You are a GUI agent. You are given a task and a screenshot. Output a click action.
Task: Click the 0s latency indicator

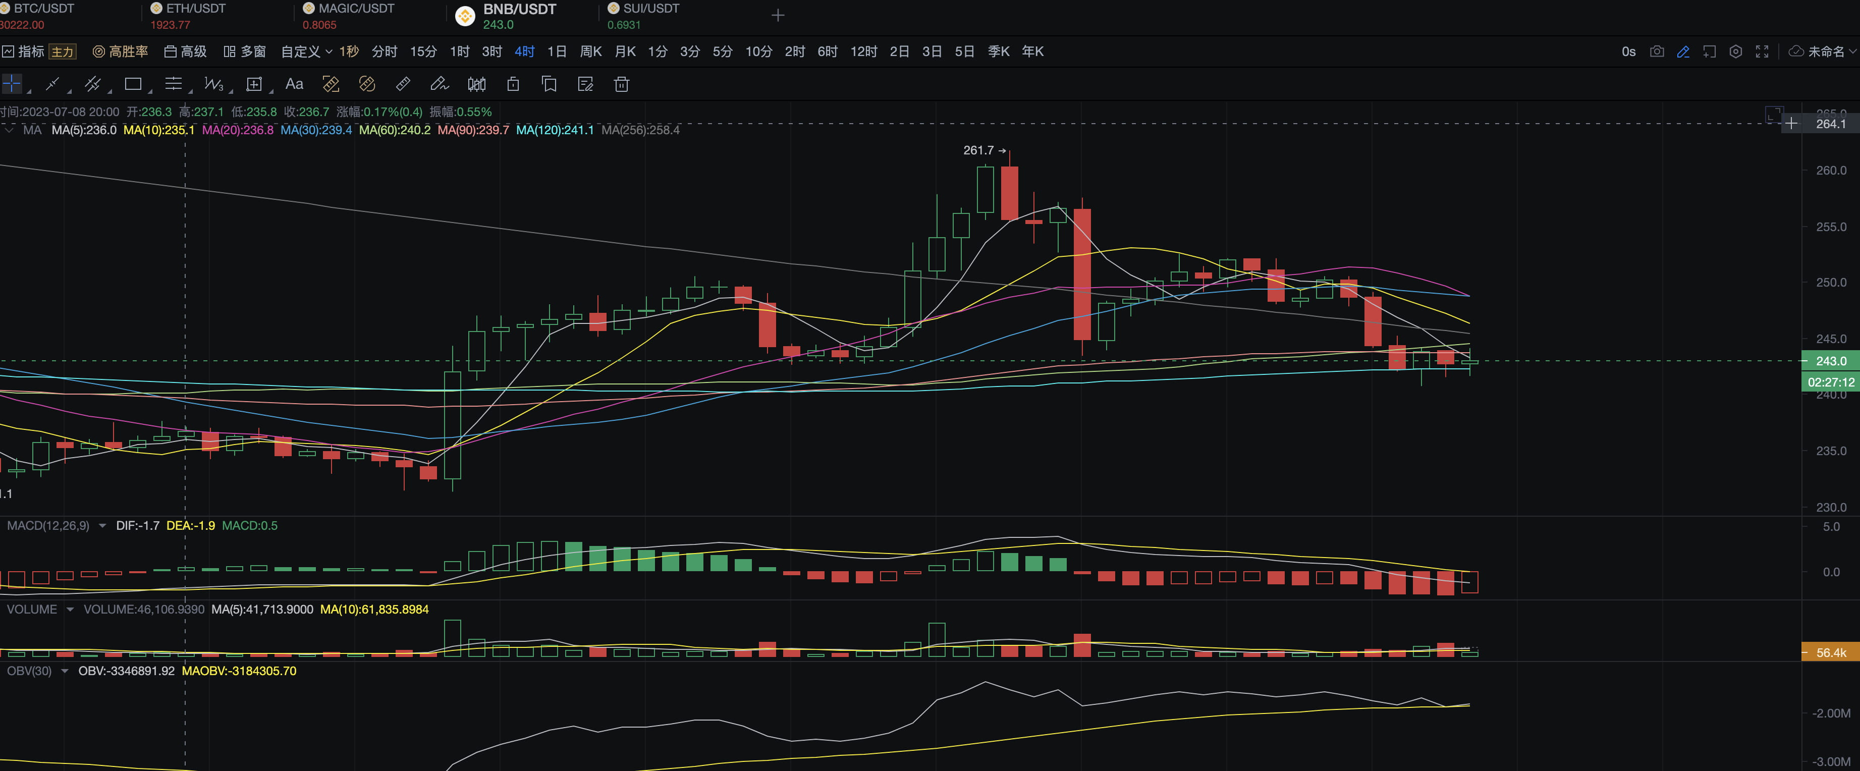[x=1628, y=51]
